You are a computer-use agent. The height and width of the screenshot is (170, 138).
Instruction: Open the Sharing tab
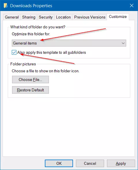click(29, 17)
